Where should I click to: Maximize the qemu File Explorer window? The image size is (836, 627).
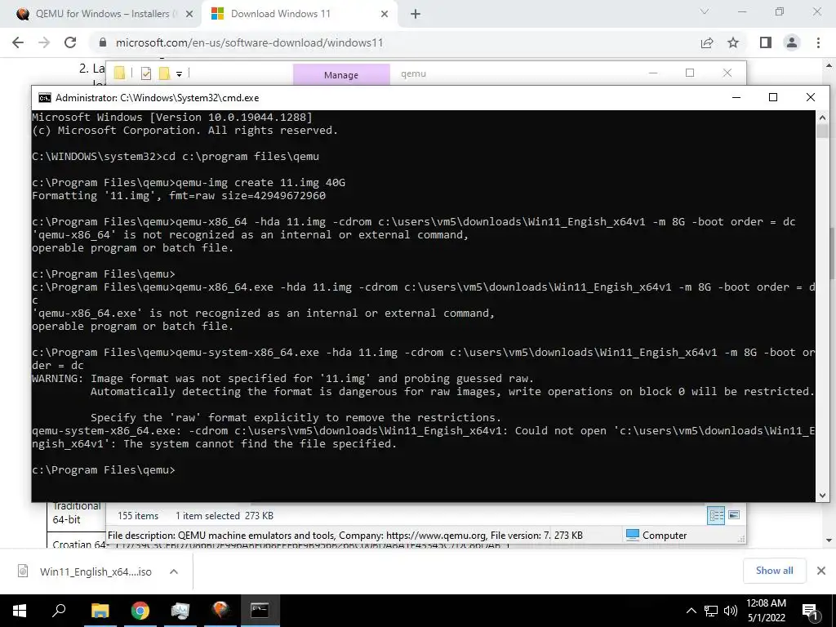click(690, 73)
